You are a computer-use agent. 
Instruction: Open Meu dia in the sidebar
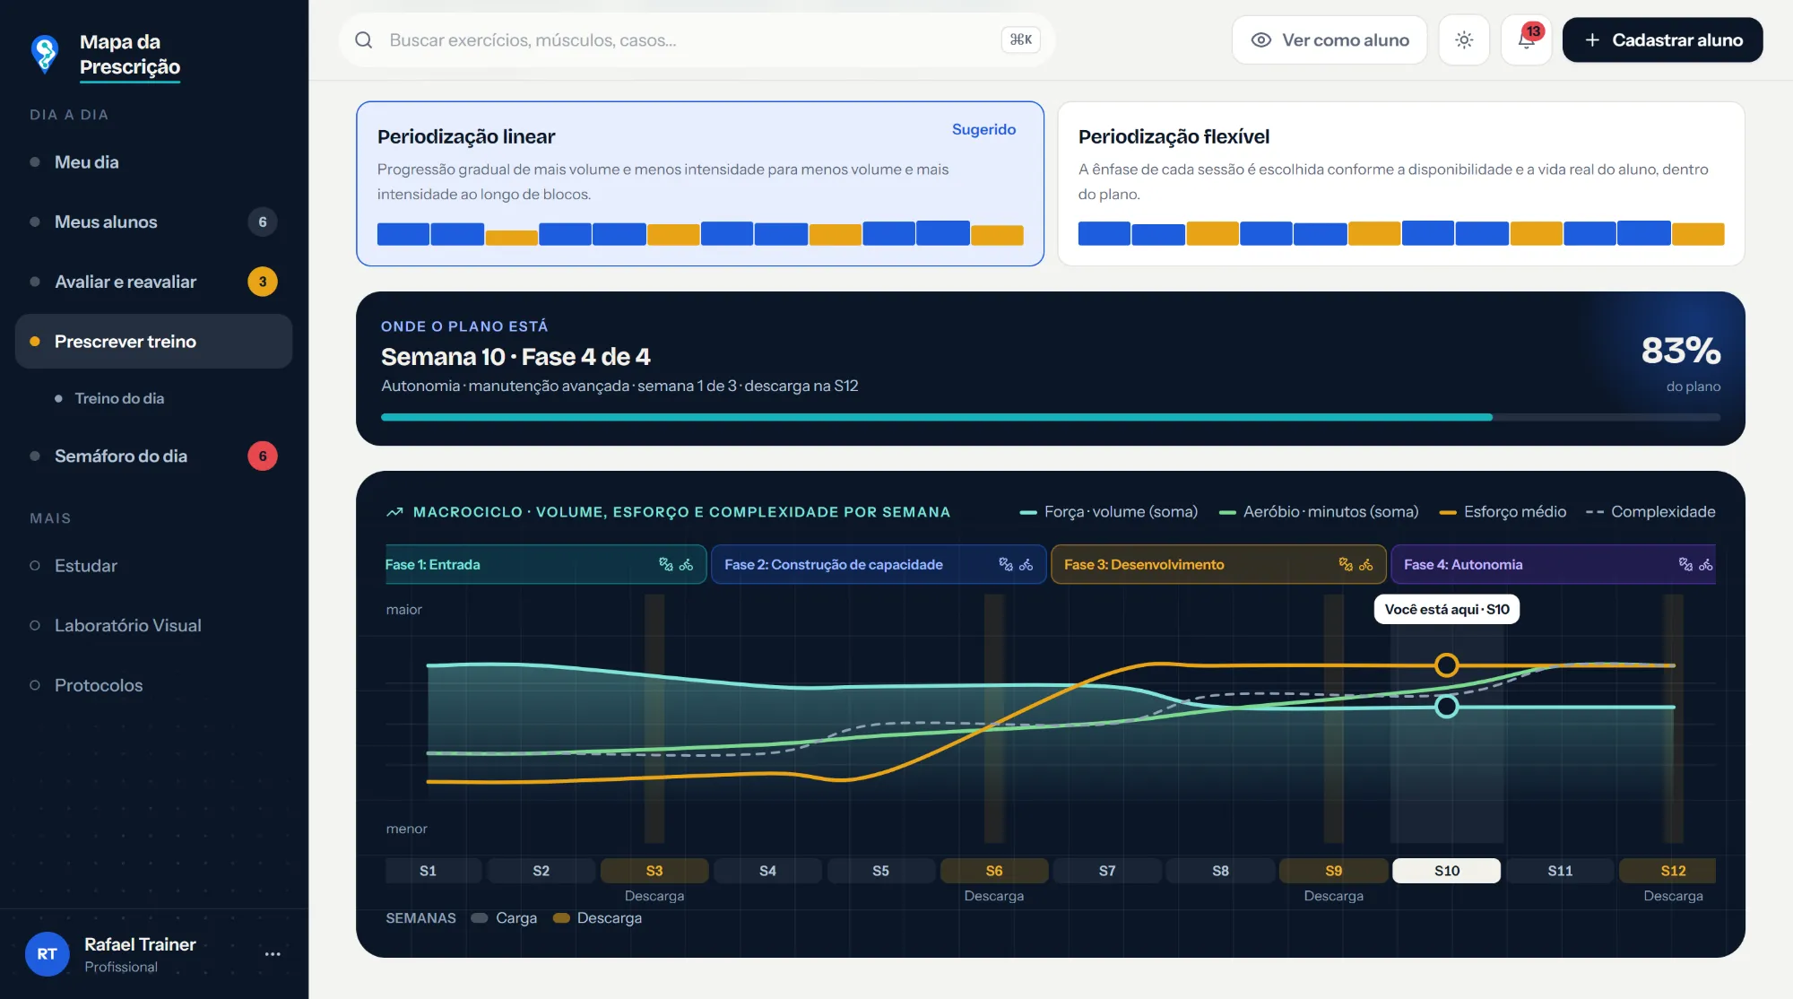[153, 162]
